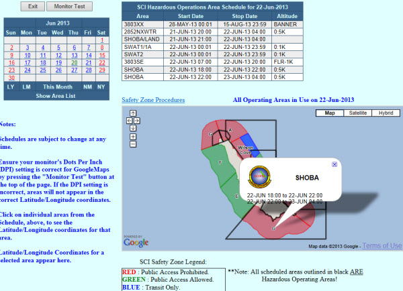Click the SWAT2 area row

click(x=212, y=54)
